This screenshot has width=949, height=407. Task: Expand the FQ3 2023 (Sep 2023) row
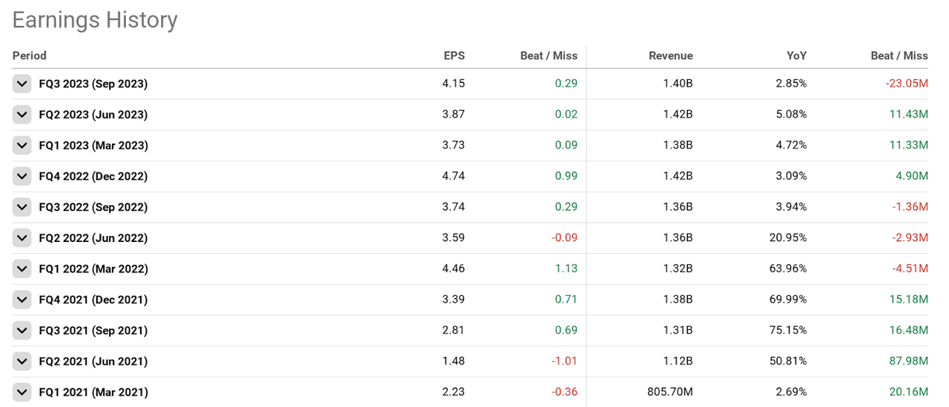[22, 84]
